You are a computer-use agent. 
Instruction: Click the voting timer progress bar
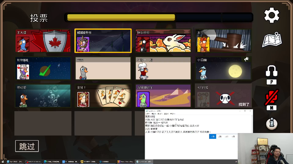(x=159, y=17)
